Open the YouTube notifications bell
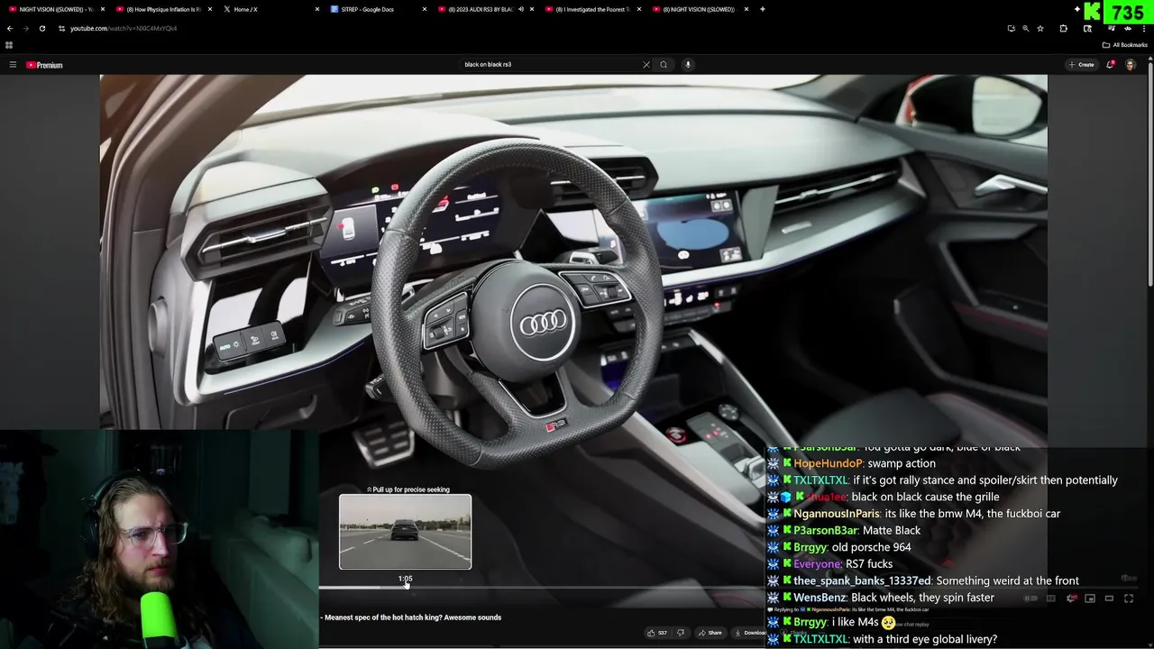This screenshot has height=649, width=1154. click(x=1111, y=65)
